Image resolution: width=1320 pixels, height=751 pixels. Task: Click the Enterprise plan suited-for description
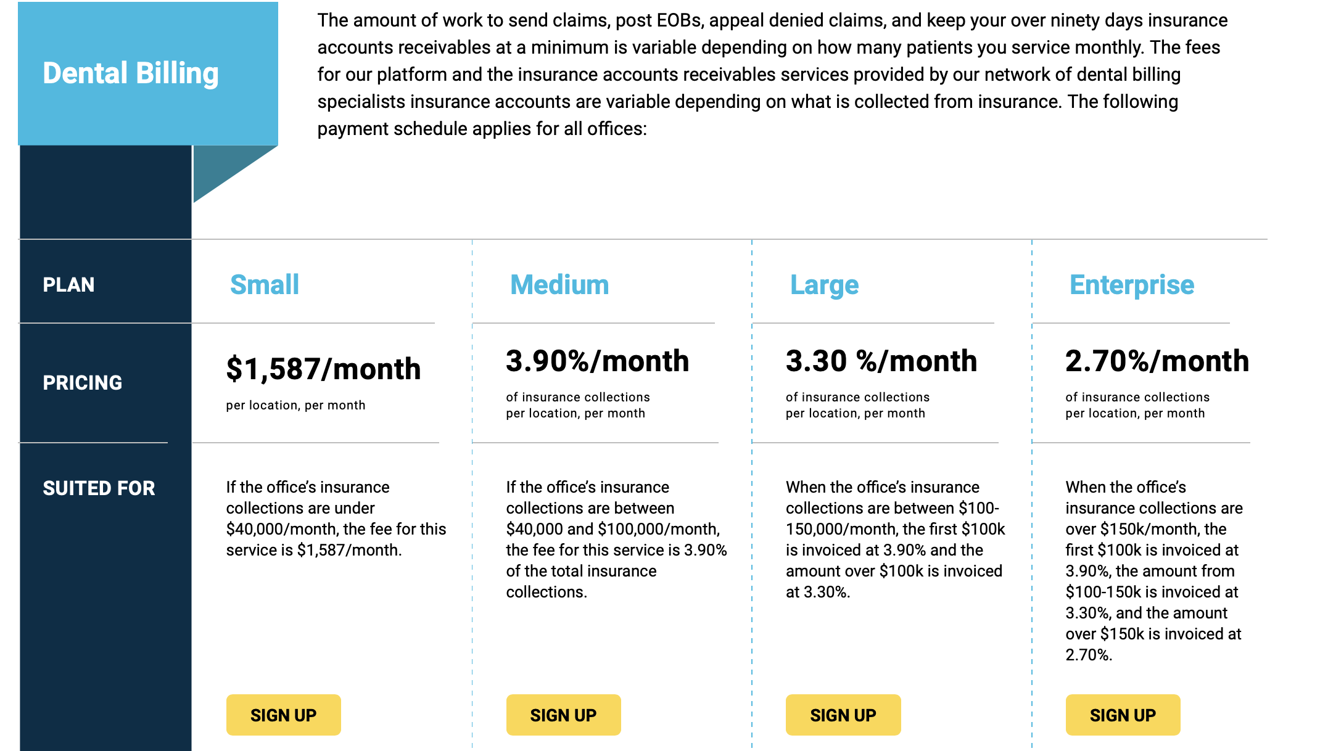1153,570
